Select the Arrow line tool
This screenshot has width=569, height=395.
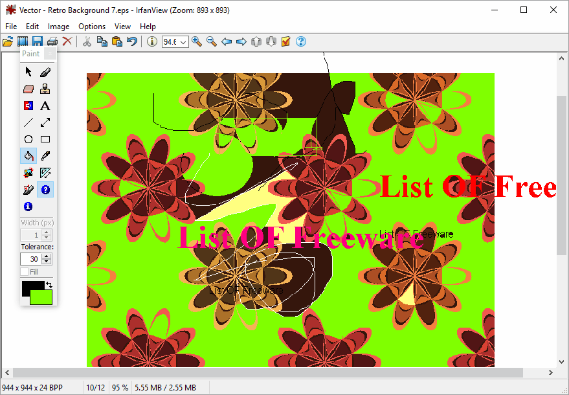(45, 122)
